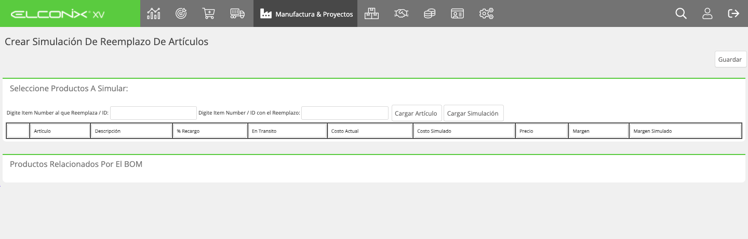Open the ID card contacts icon
The width and height of the screenshot is (748, 239).
(x=457, y=13)
